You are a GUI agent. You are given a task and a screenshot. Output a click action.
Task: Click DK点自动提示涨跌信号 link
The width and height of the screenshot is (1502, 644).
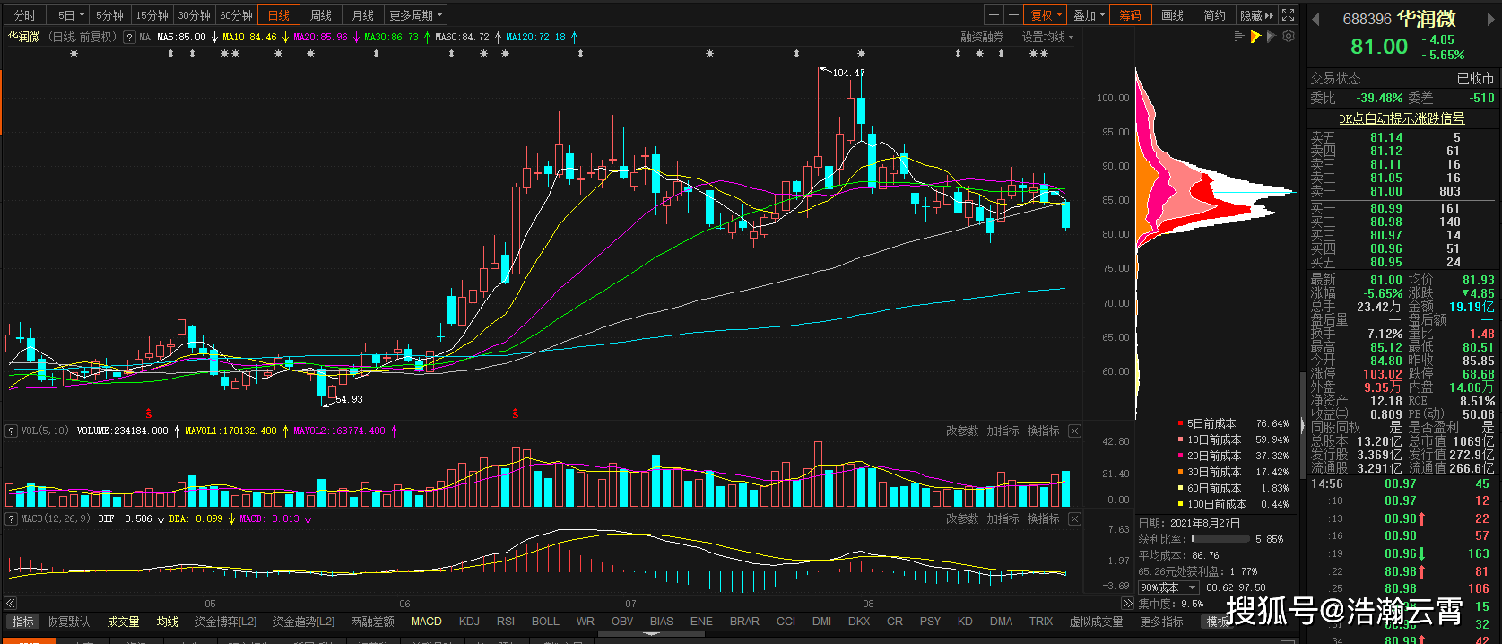1402,118
